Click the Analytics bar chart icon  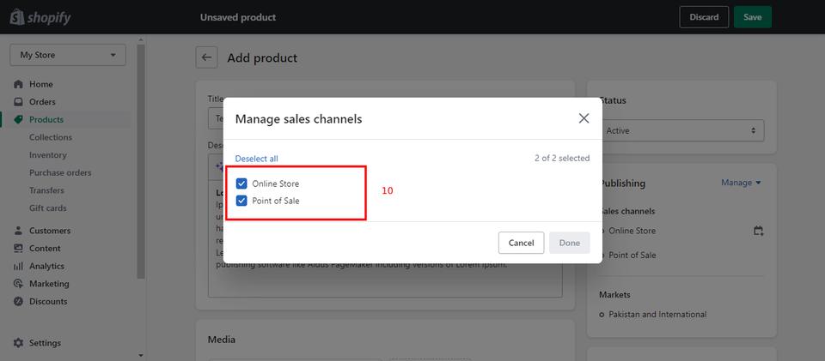(18, 266)
